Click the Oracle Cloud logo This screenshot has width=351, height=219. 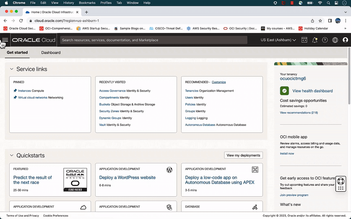click(x=34, y=40)
